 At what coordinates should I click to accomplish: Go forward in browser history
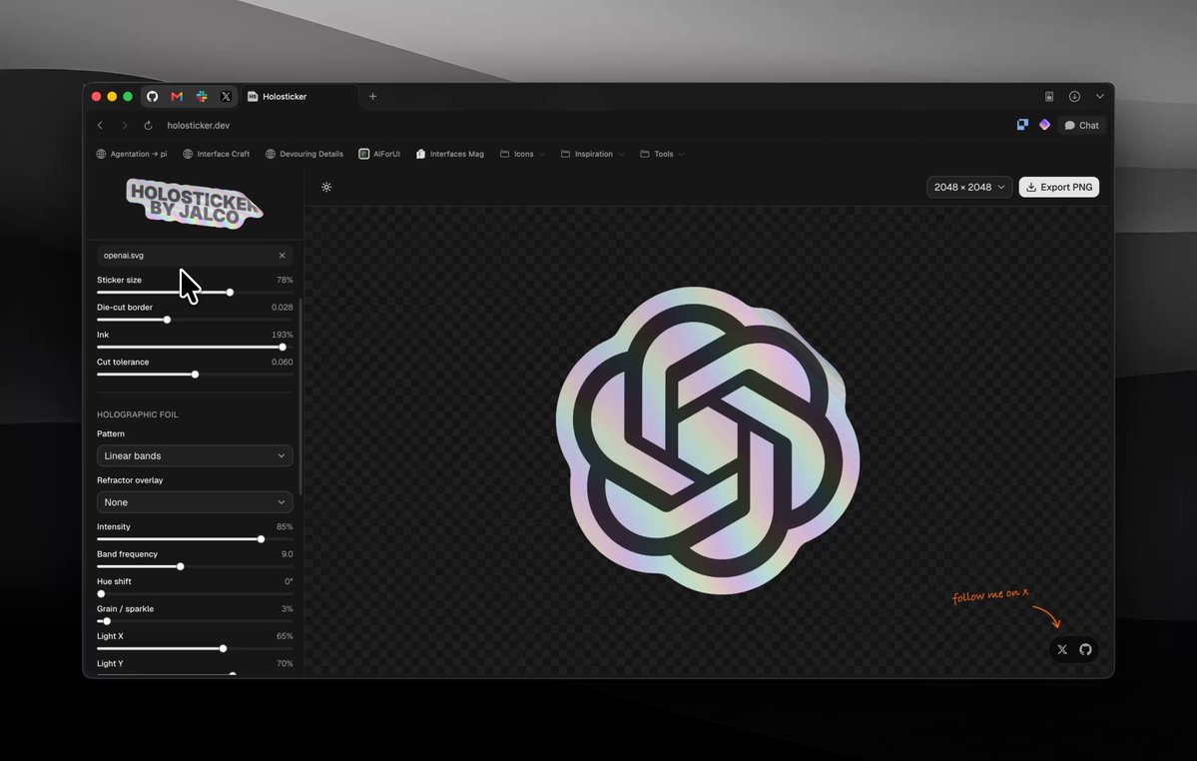(x=125, y=125)
